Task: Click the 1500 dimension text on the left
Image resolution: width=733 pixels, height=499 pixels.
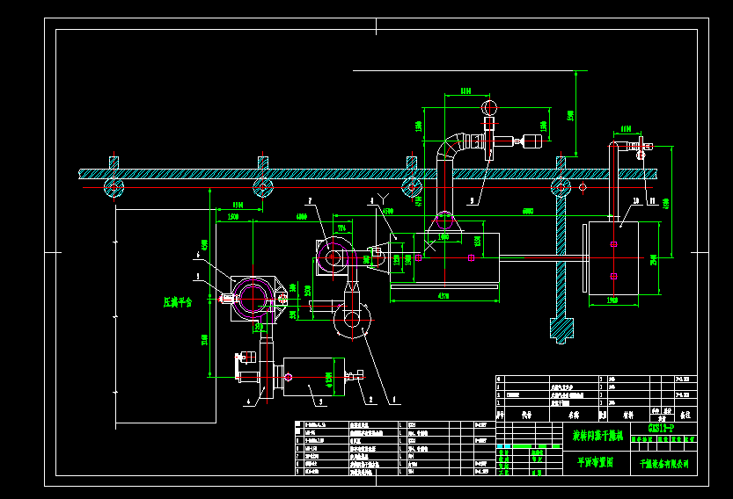Action: (x=232, y=216)
